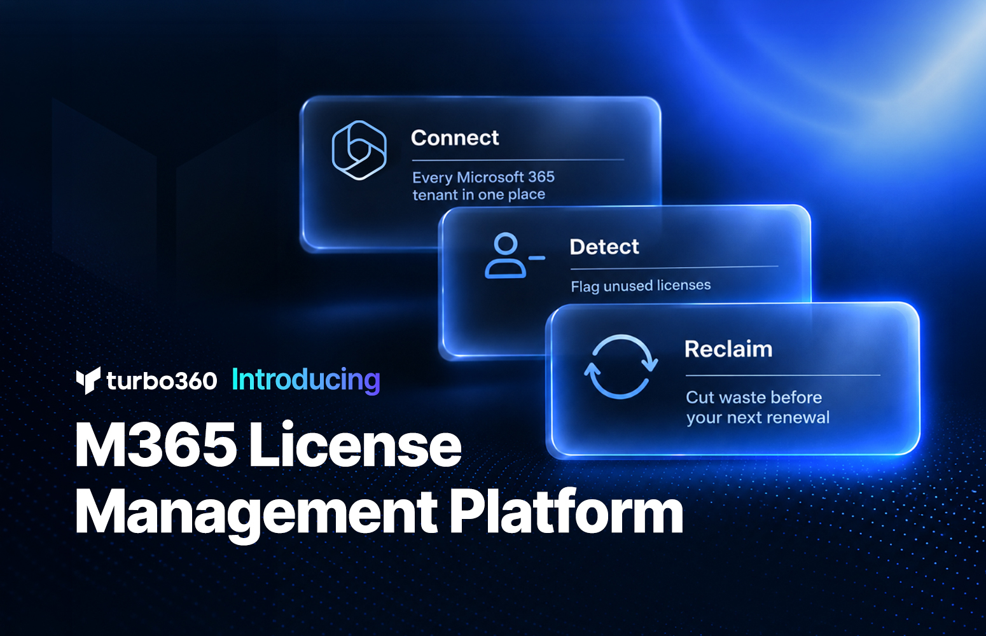Click the "Flag unused licenses" text

pos(641,286)
